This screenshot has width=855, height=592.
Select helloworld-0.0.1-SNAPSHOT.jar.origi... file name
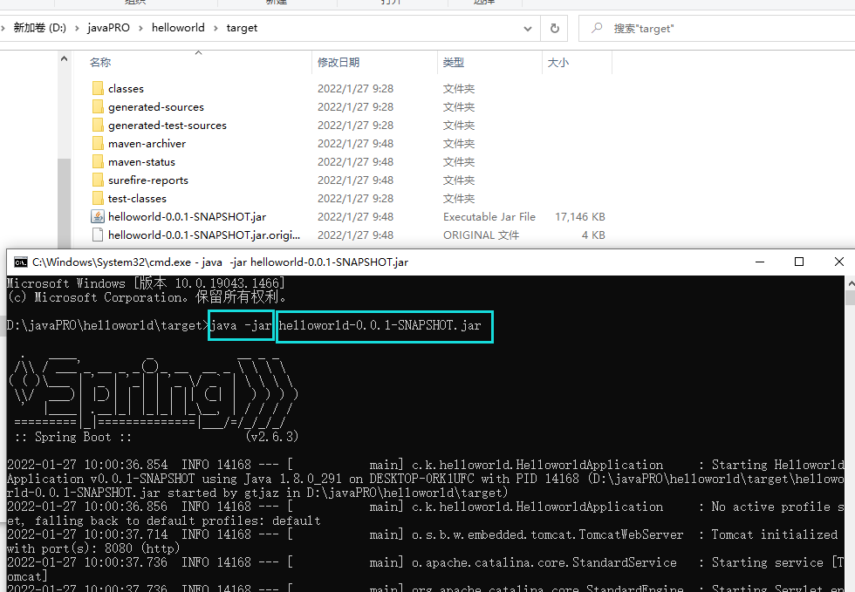coord(204,235)
